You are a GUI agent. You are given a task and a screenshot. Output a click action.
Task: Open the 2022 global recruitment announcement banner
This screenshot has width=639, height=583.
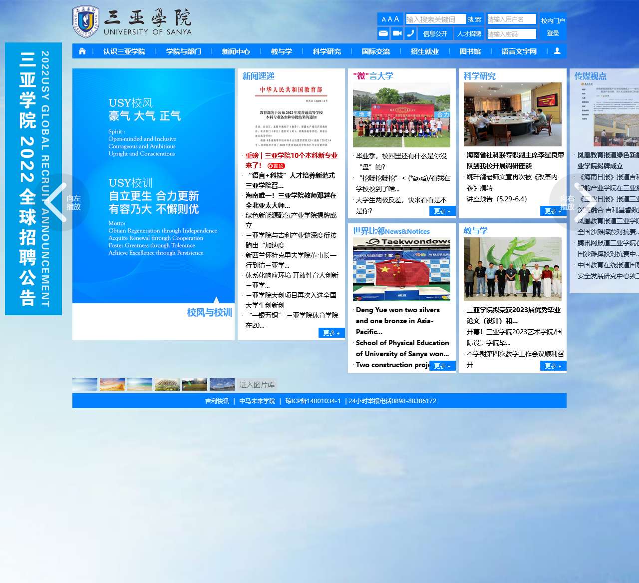pos(33,179)
